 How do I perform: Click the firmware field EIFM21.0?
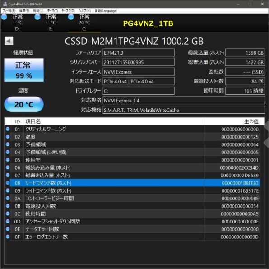[139, 53]
